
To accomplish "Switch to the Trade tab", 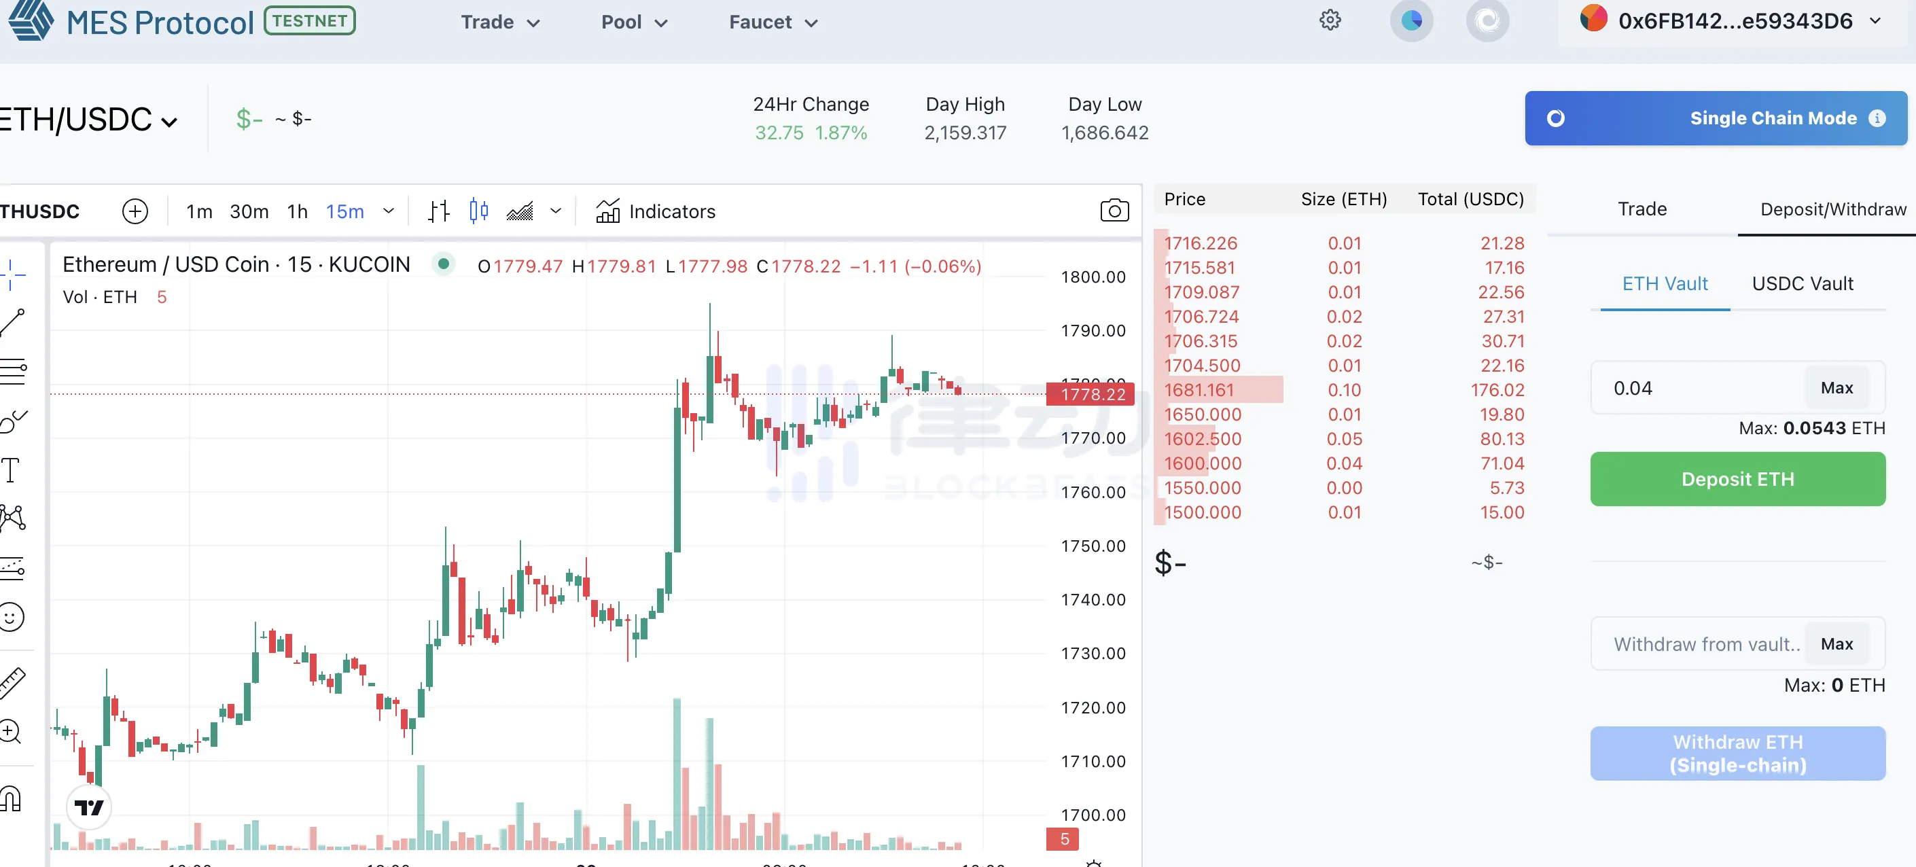I will (1642, 210).
